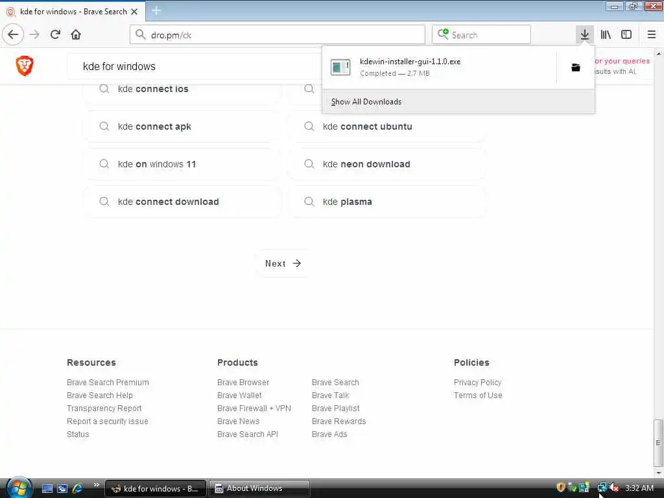Click the magnifier icon in URL bar
The image size is (664, 498).
(x=141, y=34)
